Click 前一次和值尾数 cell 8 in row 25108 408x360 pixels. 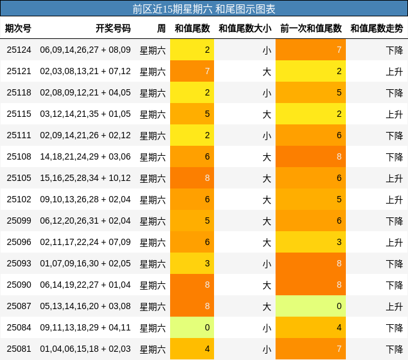[311, 156]
